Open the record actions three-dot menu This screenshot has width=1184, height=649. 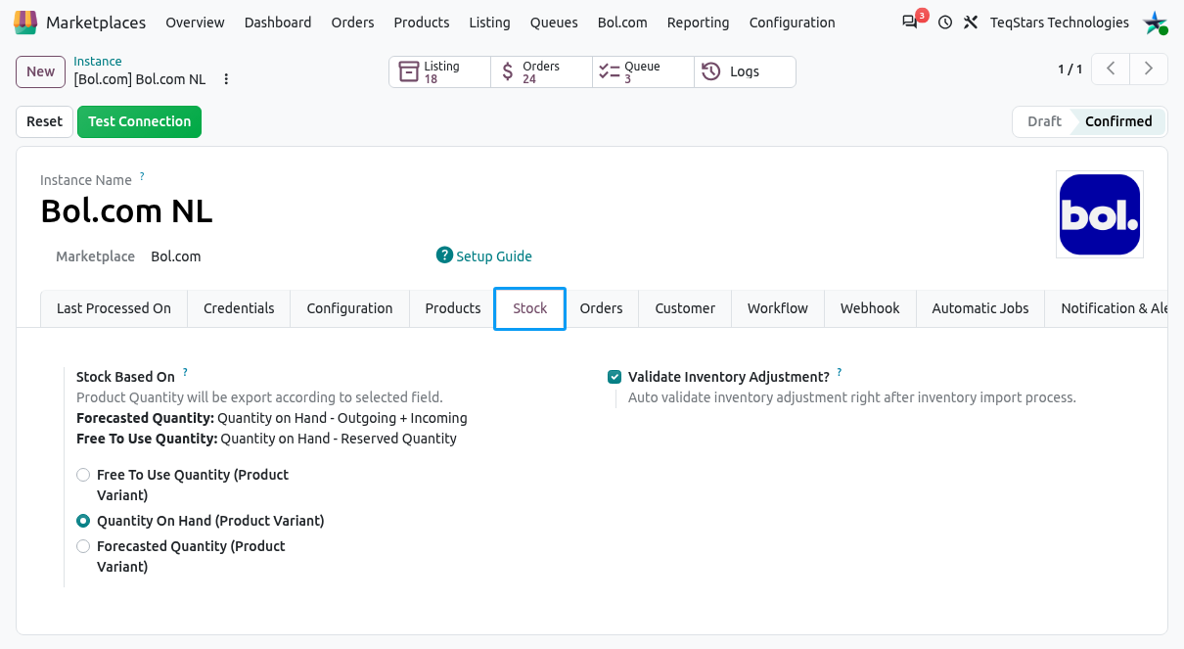[x=226, y=79]
